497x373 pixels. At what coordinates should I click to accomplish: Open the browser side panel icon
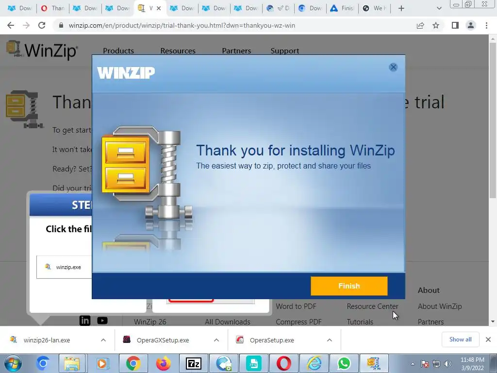tap(455, 25)
